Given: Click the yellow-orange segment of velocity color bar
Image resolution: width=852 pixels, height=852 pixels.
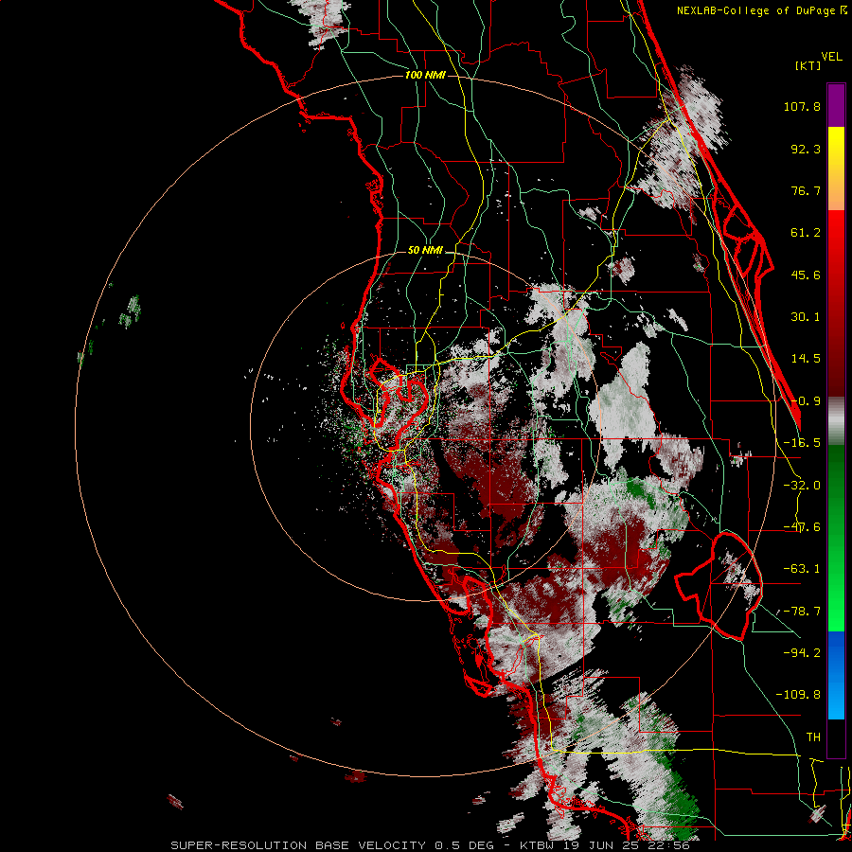Looking at the screenshot, I should pos(836,169).
